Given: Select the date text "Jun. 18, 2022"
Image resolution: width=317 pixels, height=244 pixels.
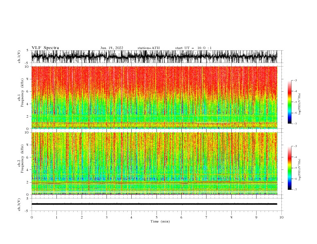Looking at the screenshot, I should (112, 48).
